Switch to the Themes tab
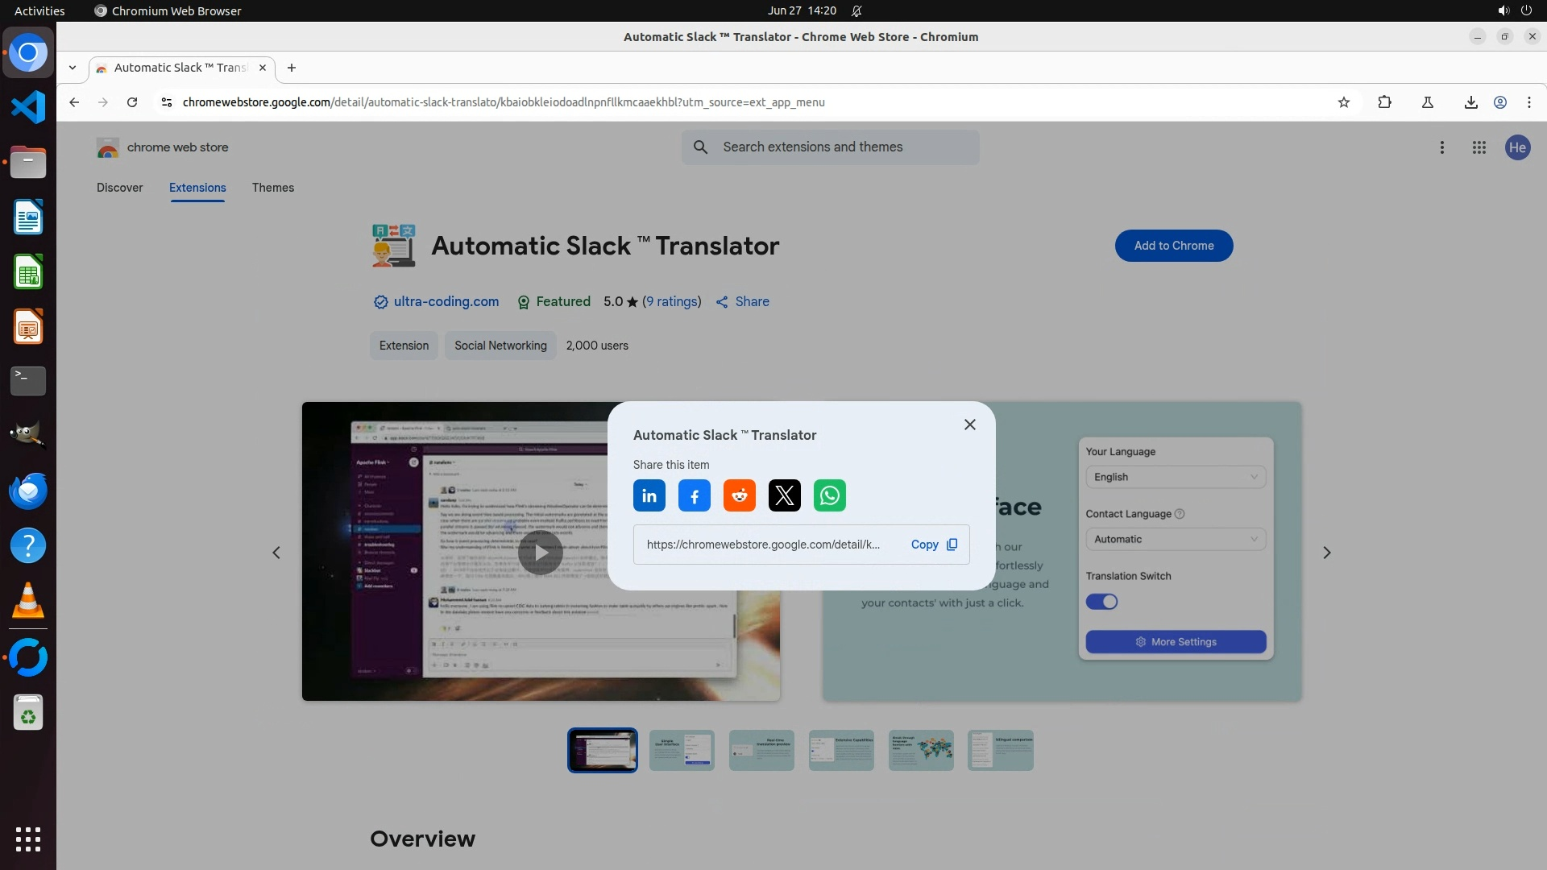Viewport: 1547px width, 870px height. 272,188
